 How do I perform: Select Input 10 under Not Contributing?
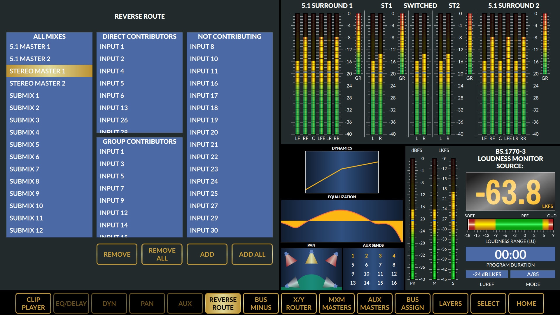(x=230, y=59)
